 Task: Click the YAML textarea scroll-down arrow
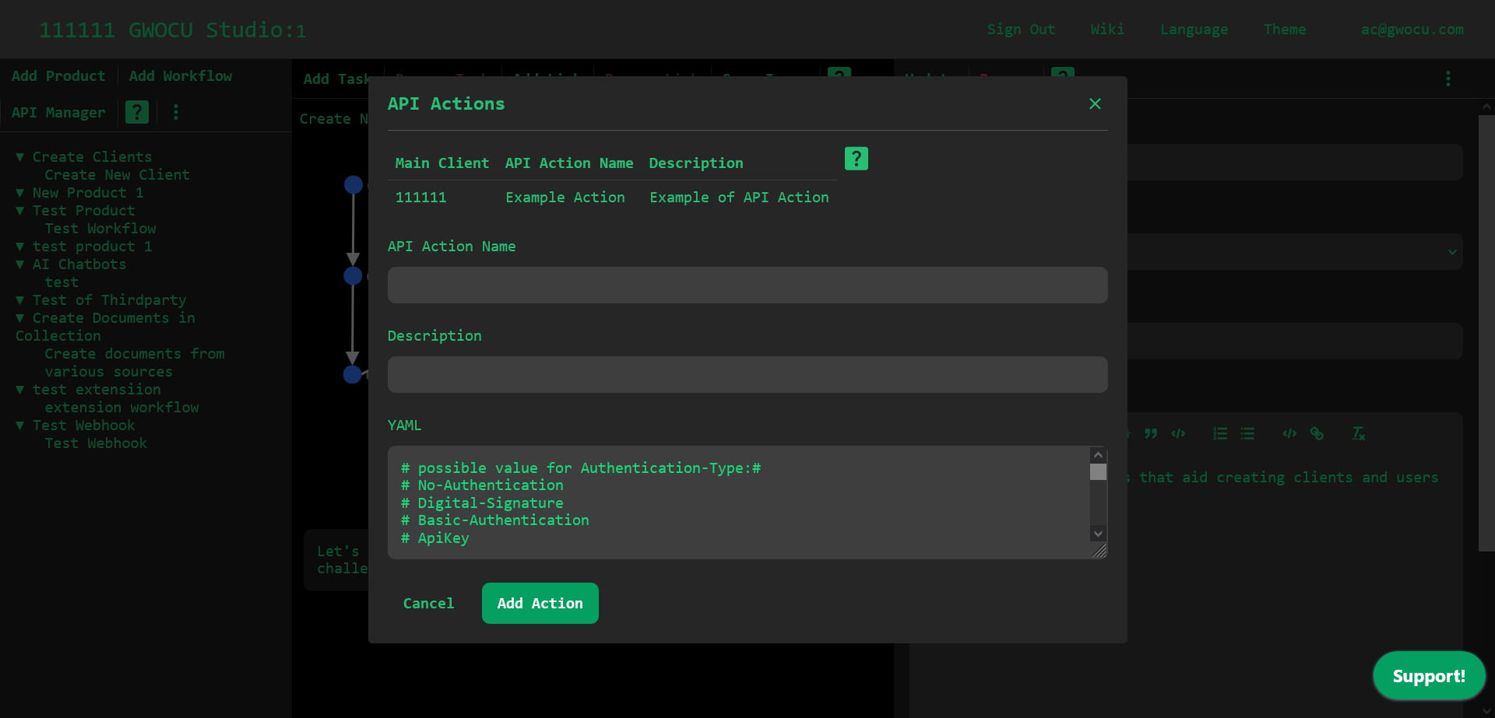(x=1098, y=533)
